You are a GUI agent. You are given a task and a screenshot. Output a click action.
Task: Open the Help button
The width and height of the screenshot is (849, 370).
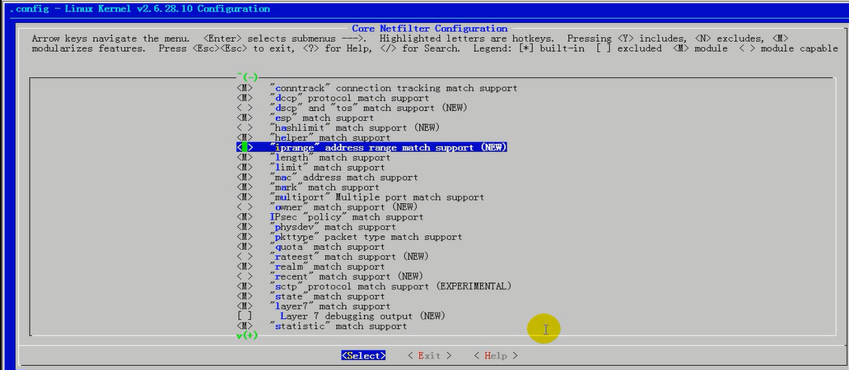pyautogui.click(x=496, y=355)
